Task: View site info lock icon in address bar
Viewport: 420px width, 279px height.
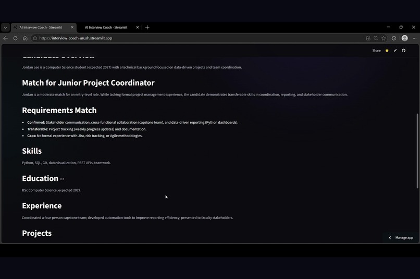Action: tap(35, 38)
